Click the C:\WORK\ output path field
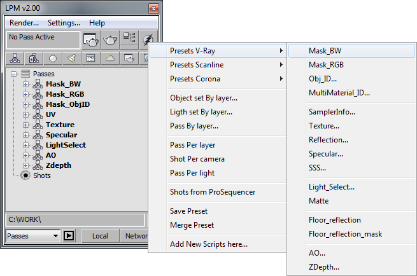This screenshot has width=417, height=276. (75, 219)
